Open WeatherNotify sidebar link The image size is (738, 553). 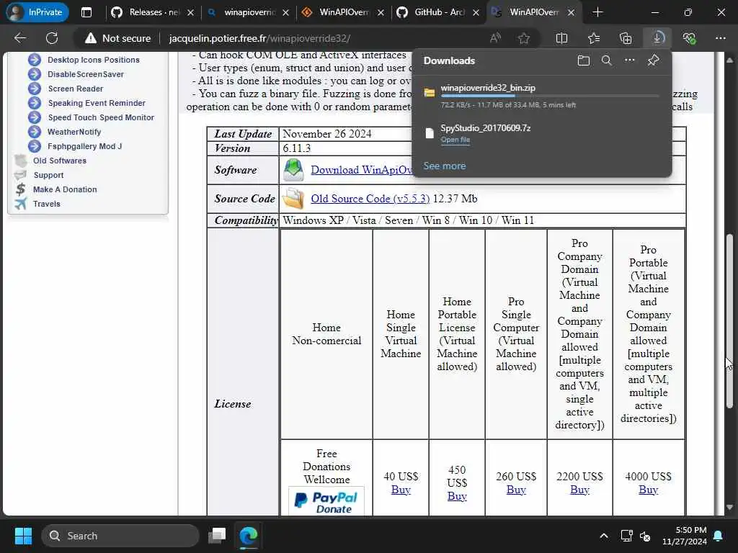tap(74, 132)
